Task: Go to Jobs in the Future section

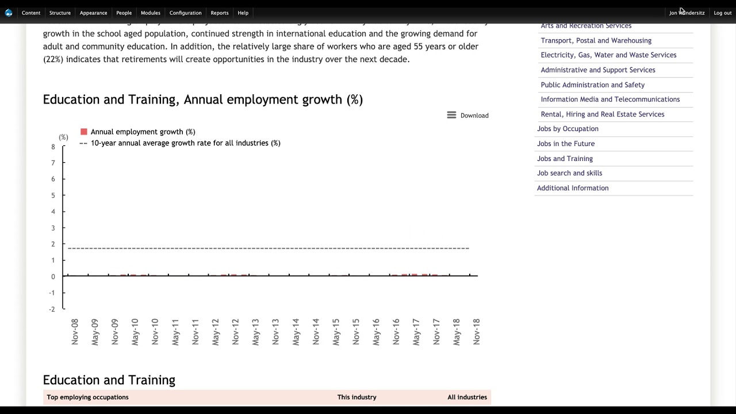Action: [x=566, y=144]
